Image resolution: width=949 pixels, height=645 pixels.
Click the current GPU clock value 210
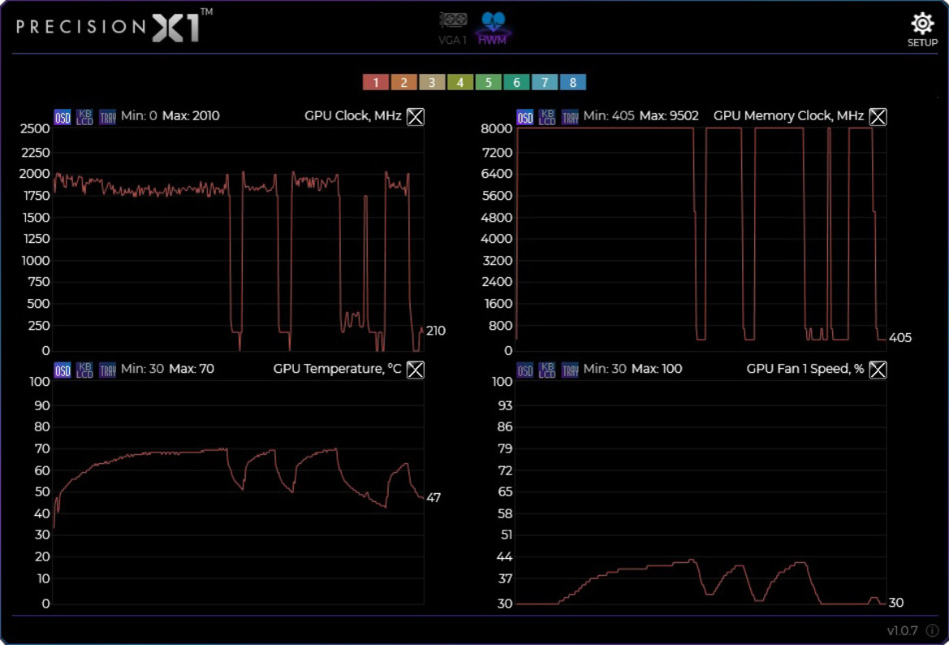point(436,331)
